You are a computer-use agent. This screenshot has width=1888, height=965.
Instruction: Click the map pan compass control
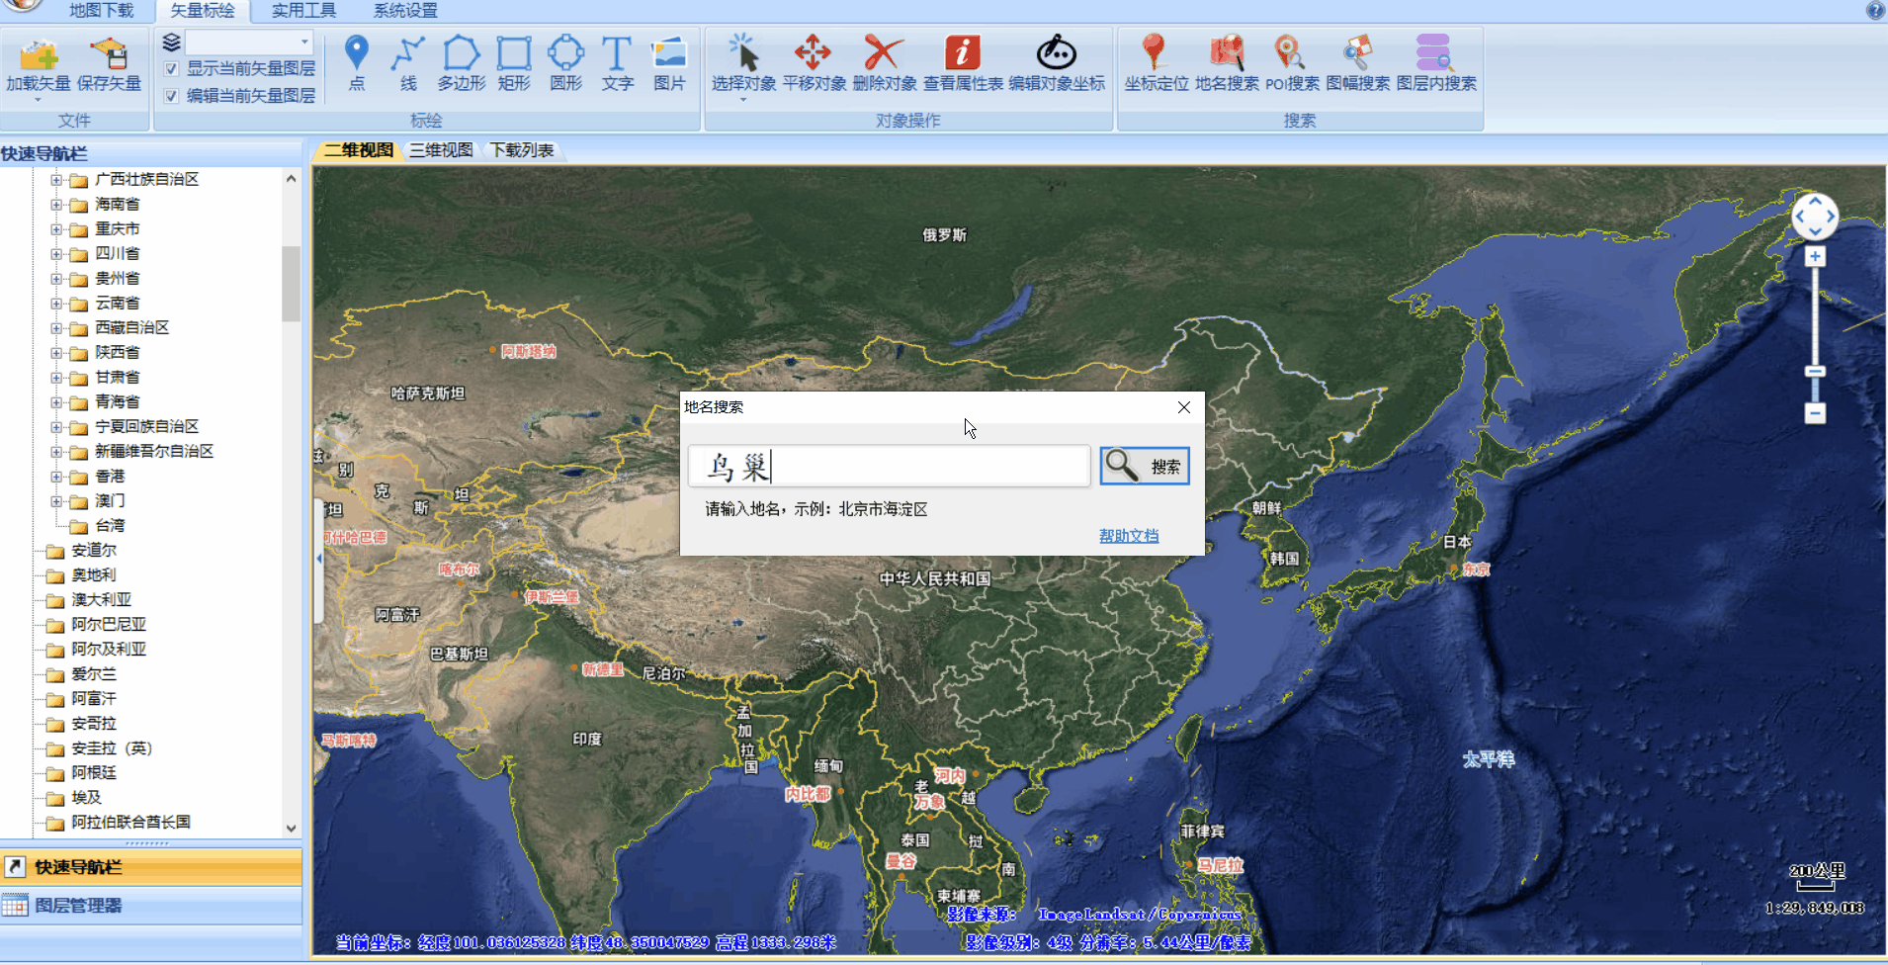[1815, 217]
